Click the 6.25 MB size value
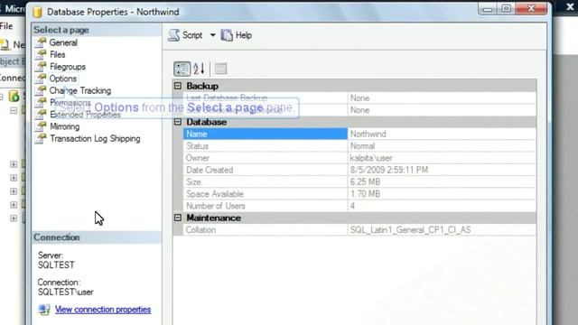Viewport: 578px width, 325px height. coord(365,182)
